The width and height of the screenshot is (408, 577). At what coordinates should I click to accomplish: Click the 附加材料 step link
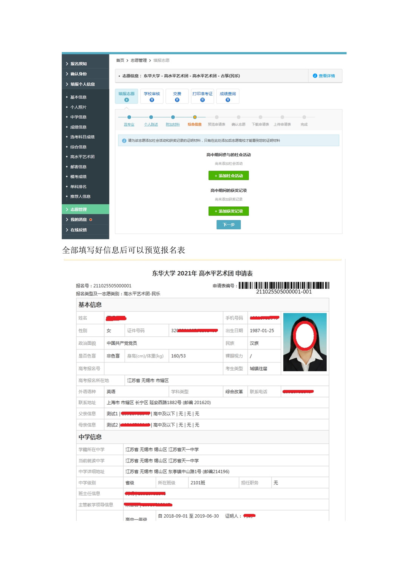coord(173,124)
